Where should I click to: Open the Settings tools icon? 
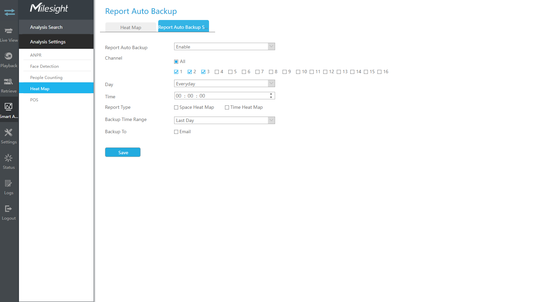8,132
